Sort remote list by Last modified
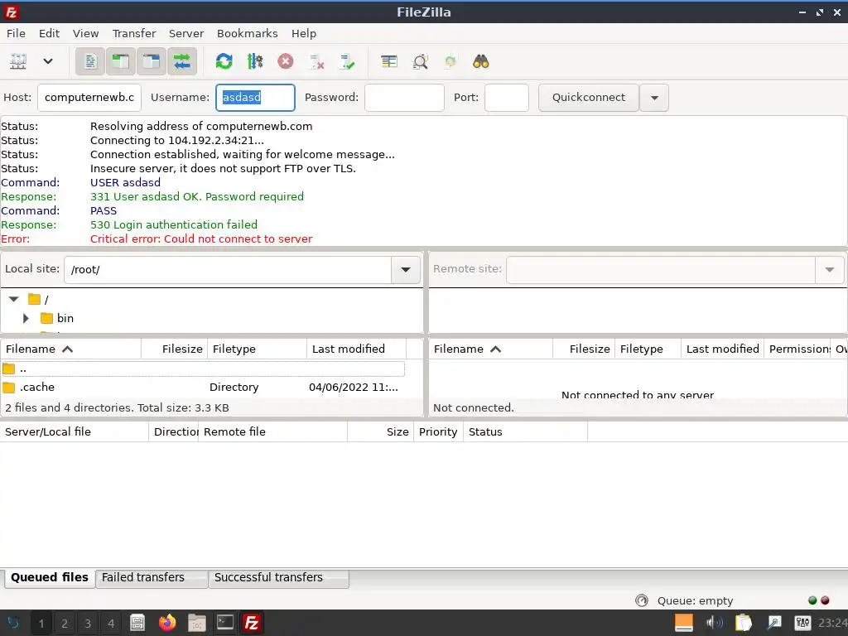 (x=722, y=349)
